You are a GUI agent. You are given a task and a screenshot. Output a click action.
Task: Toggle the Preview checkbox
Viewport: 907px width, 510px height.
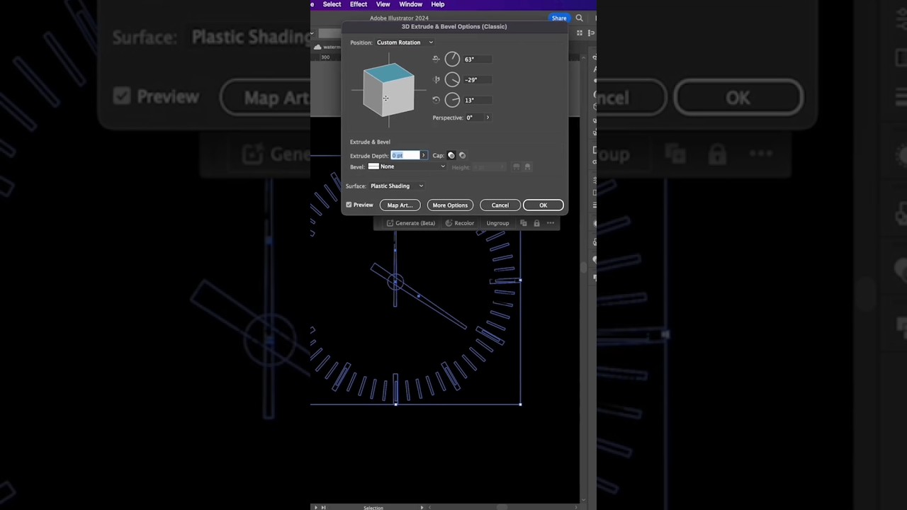click(x=349, y=205)
